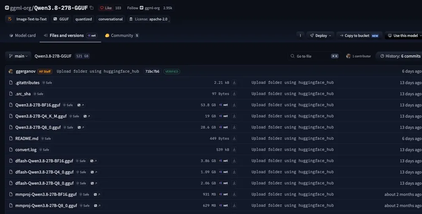Click xet badge on Qwen3.8-27B-BF16.gguf row

point(223,105)
